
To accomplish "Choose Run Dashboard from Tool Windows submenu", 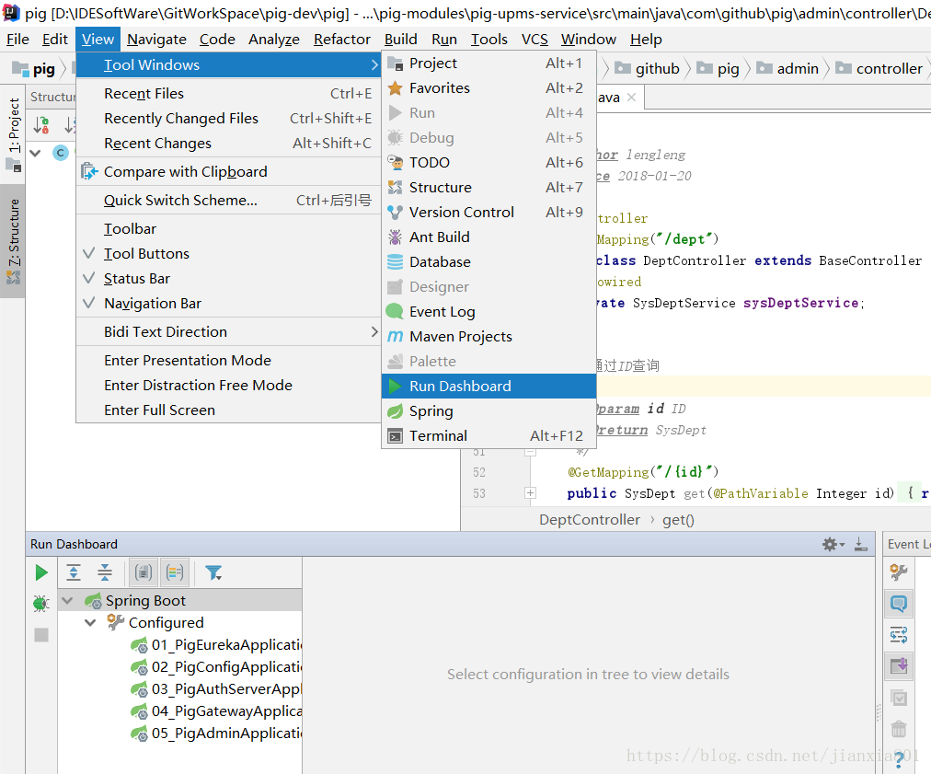I will pos(488,387).
